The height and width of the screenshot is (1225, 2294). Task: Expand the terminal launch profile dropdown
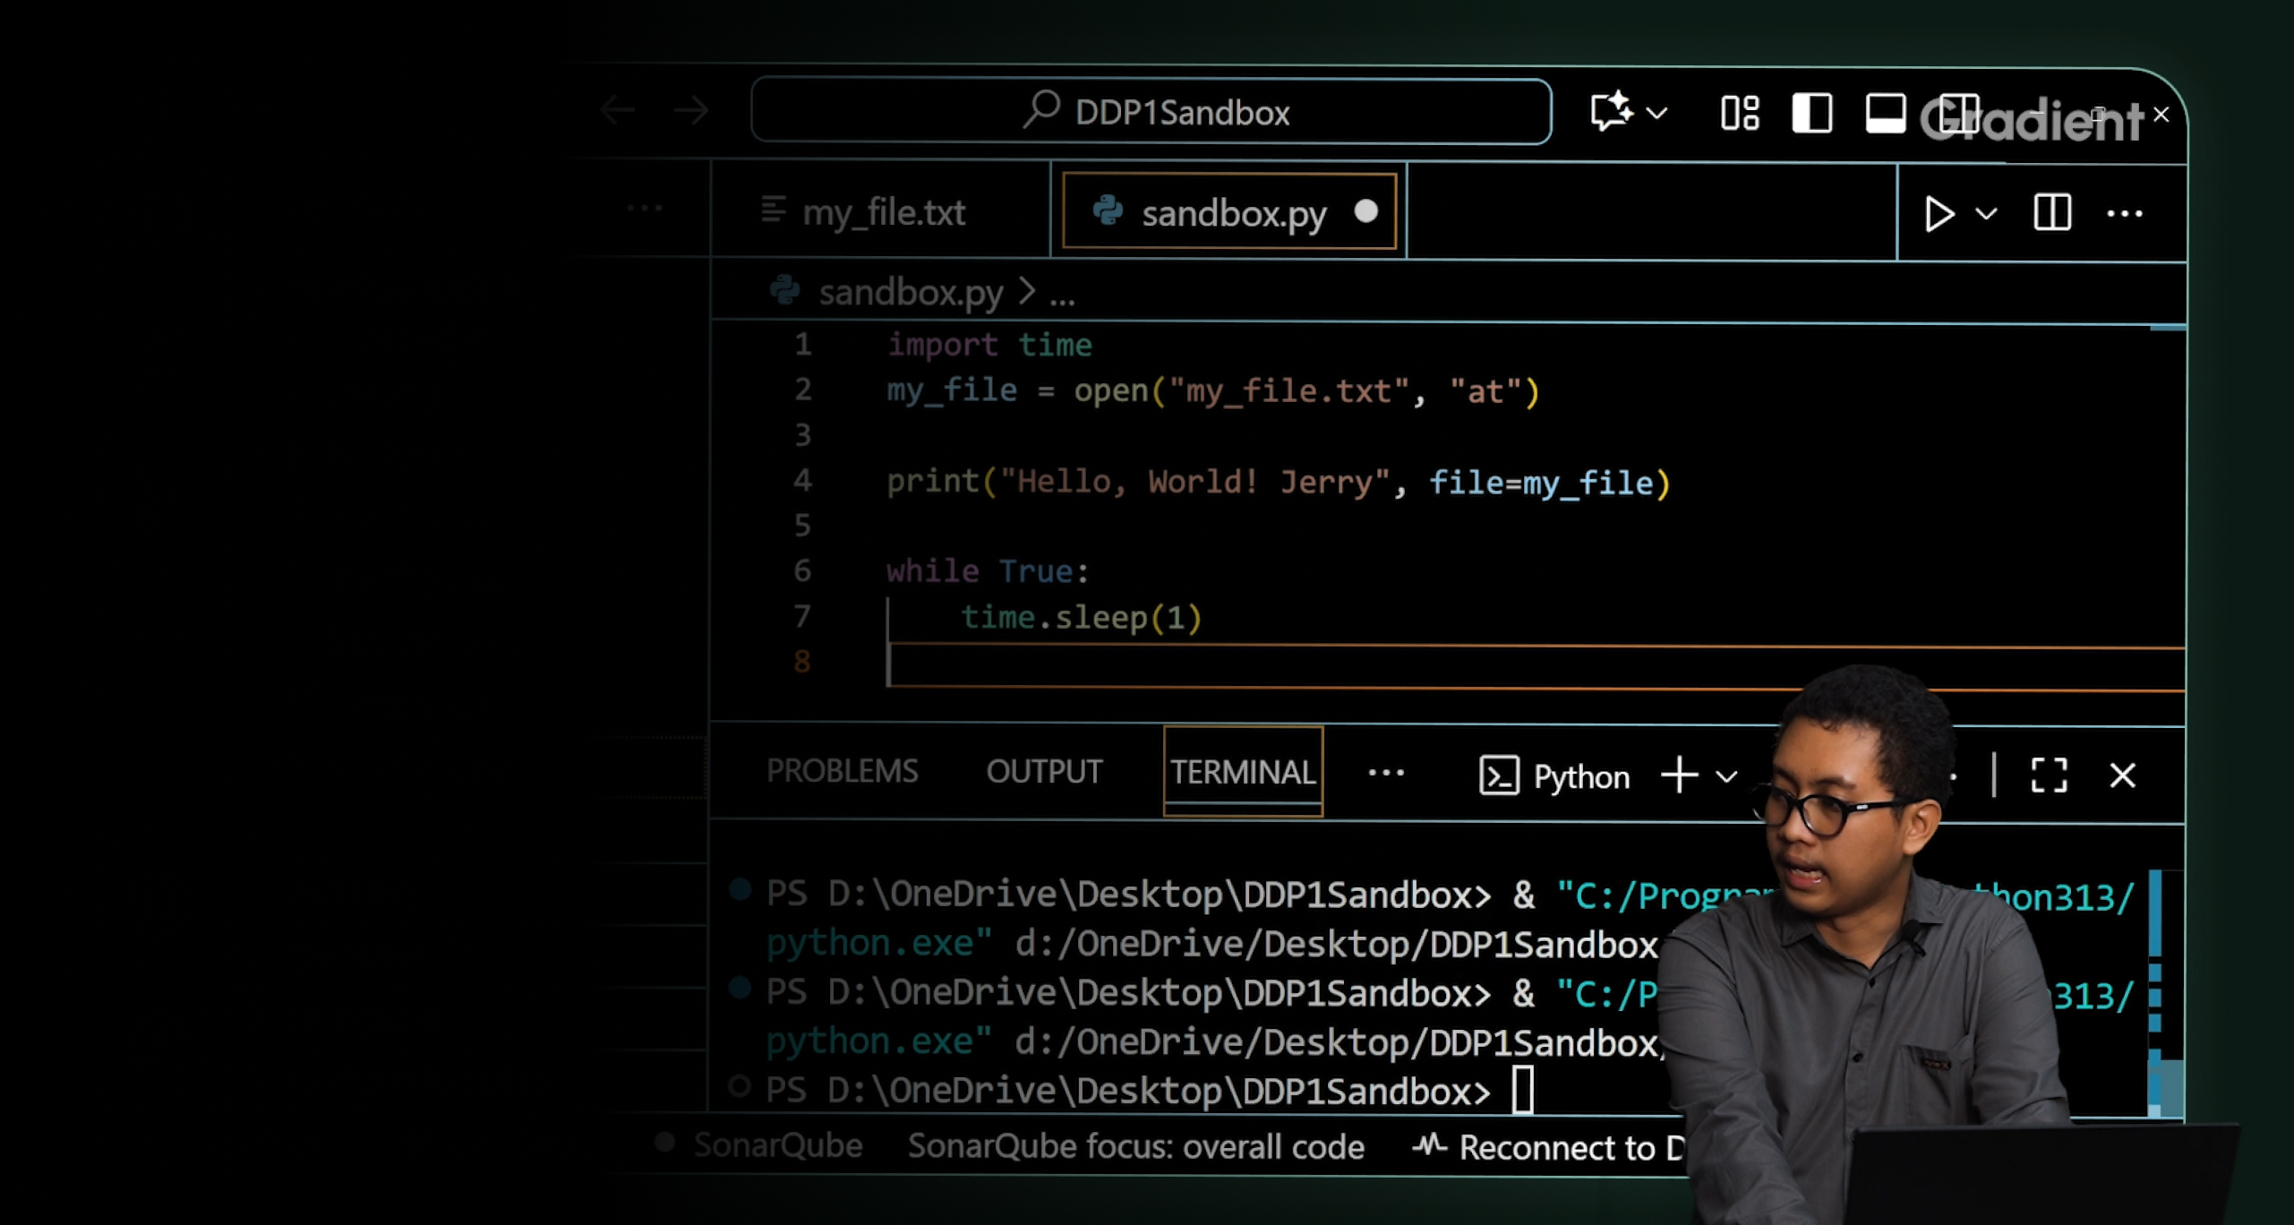click(1726, 776)
